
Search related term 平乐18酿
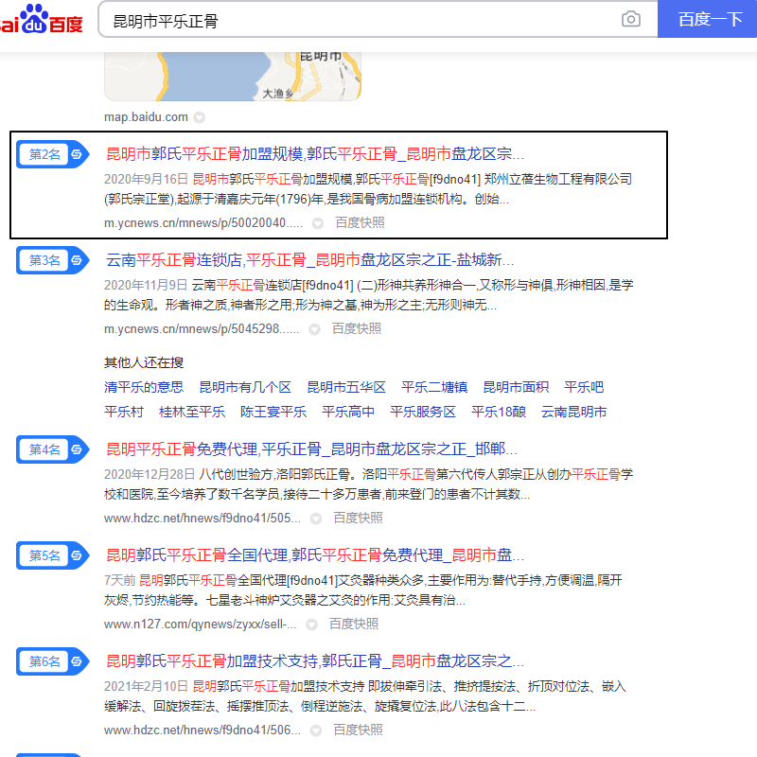pos(499,412)
